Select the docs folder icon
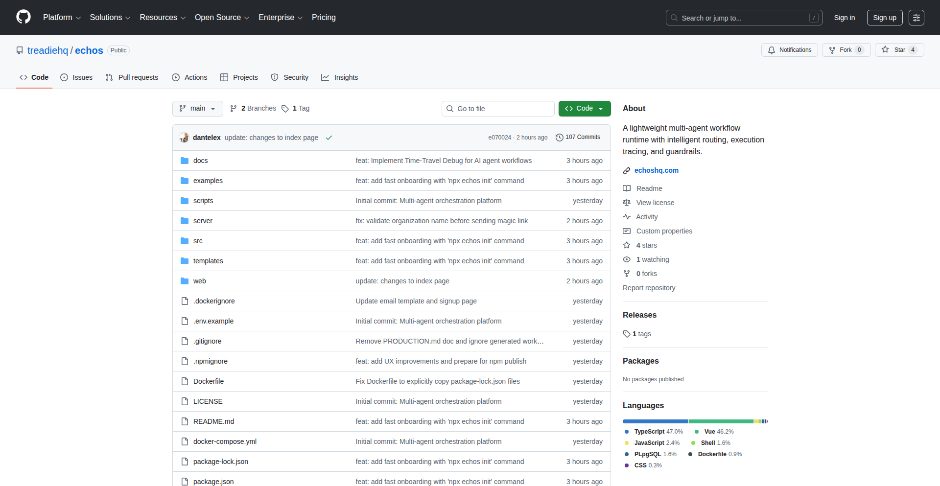940x486 pixels. click(x=185, y=160)
